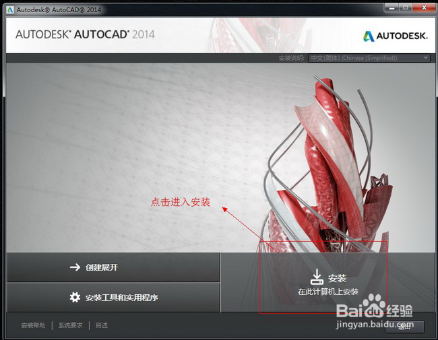Open the 中文(简体) language dropdown
438x340 pixels.
point(369,58)
